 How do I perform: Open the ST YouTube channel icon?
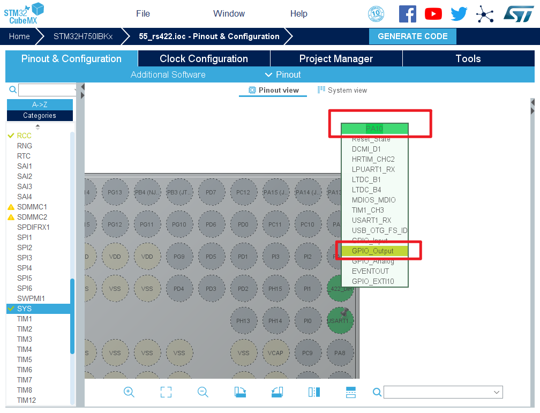(x=433, y=14)
